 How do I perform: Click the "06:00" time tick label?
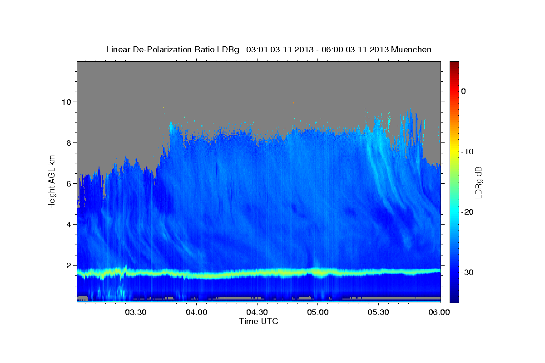point(439,312)
